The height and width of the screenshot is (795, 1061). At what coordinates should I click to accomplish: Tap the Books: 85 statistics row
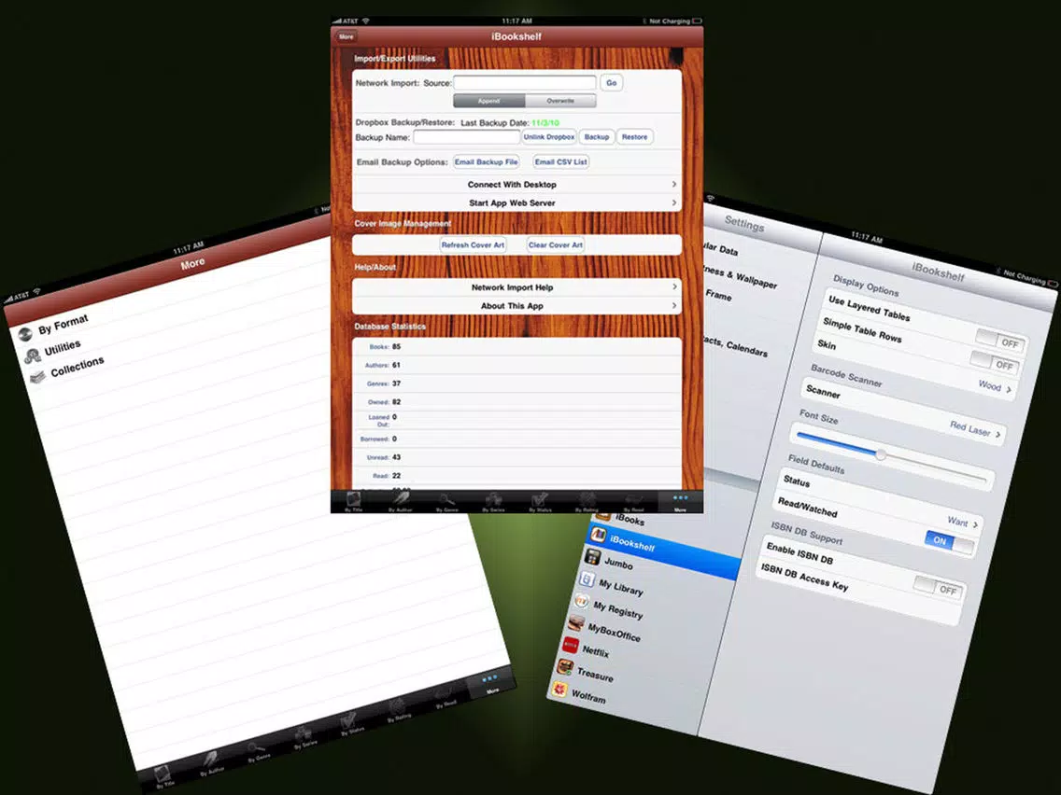pos(516,346)
